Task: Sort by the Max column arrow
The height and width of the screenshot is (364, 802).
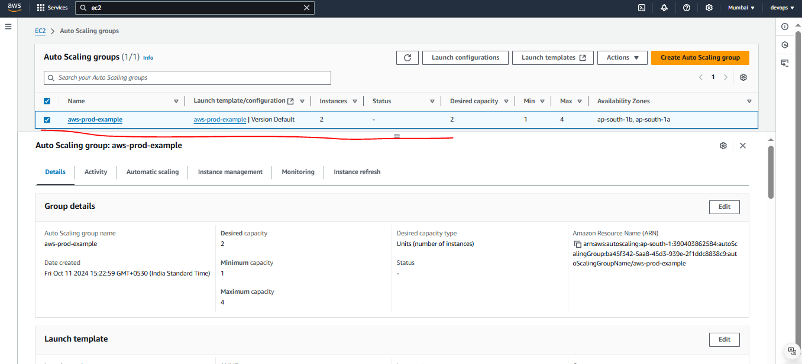Action: coord(580,101)
